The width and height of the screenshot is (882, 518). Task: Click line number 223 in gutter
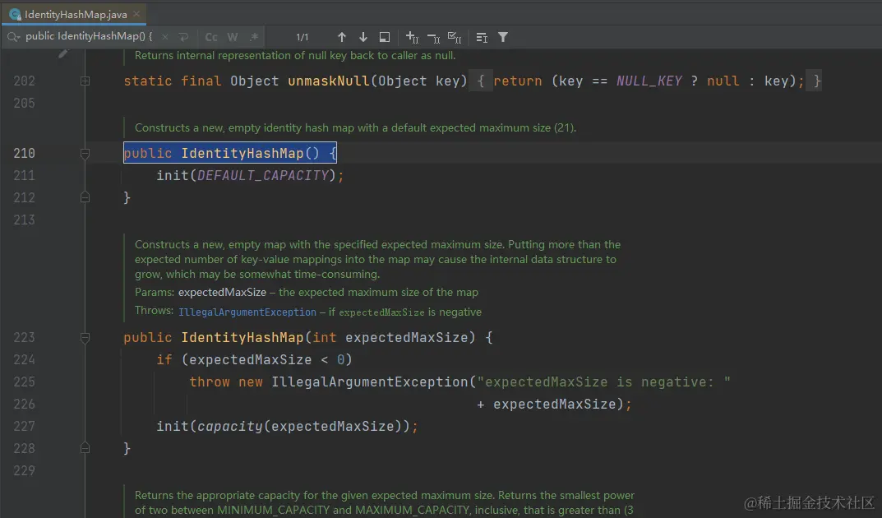point(24,337)
